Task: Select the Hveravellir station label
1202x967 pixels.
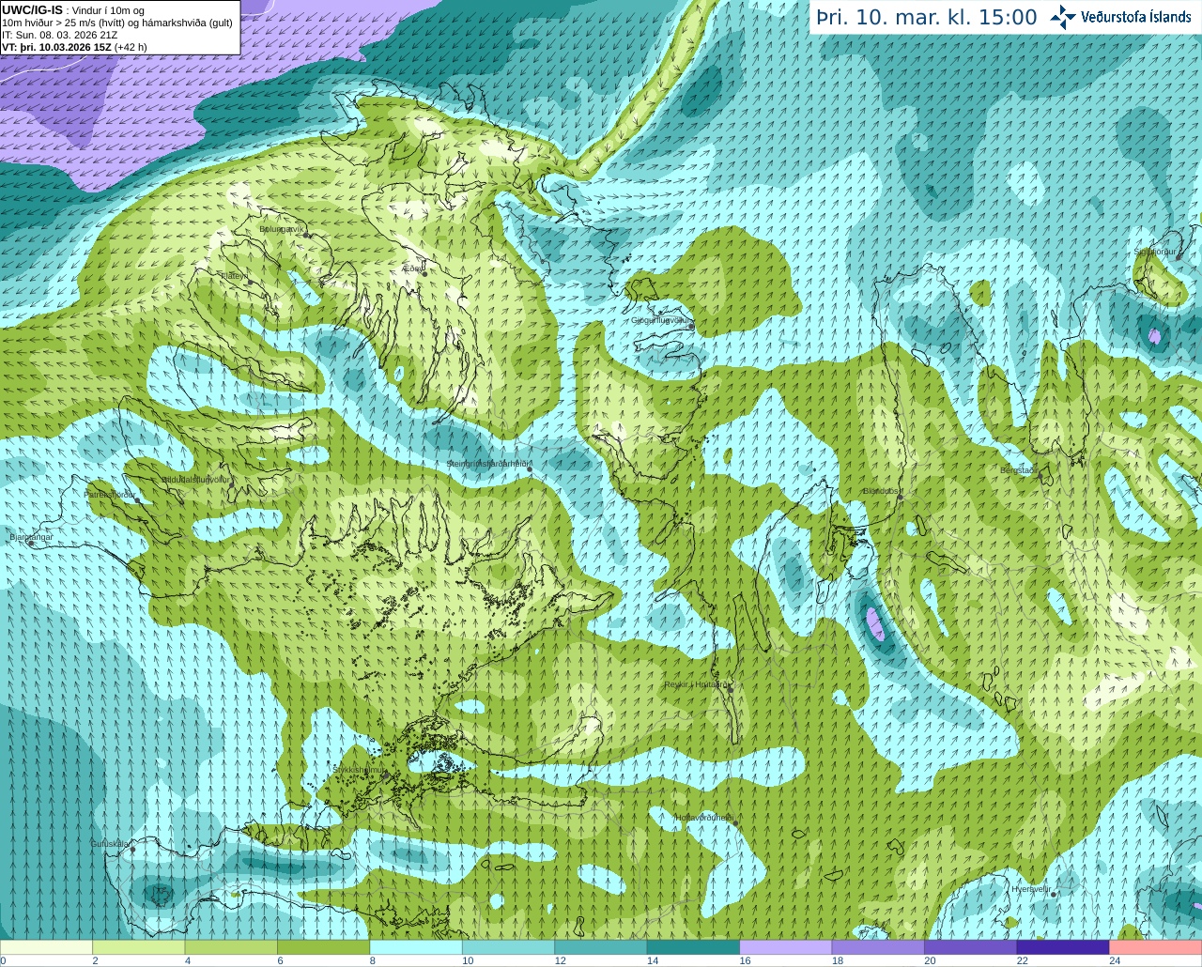Action: [x=1031, y=889]
